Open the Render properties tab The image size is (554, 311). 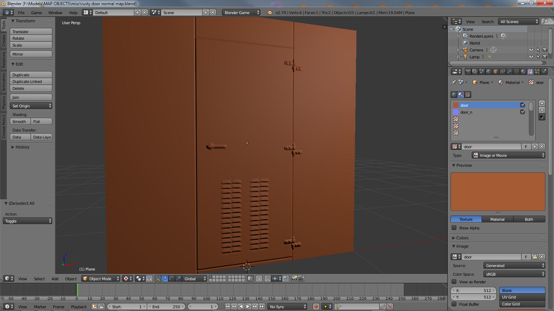coord(468,71)
